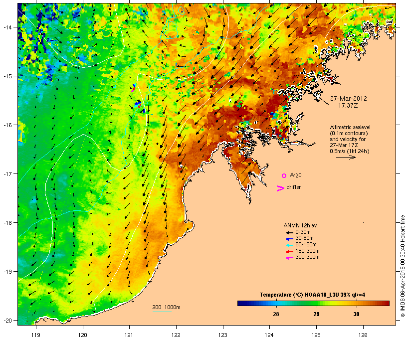This screenshot has width=409, height=339.
Task: Click the blue 30-80m legend arrow
Action: point(290,239)
